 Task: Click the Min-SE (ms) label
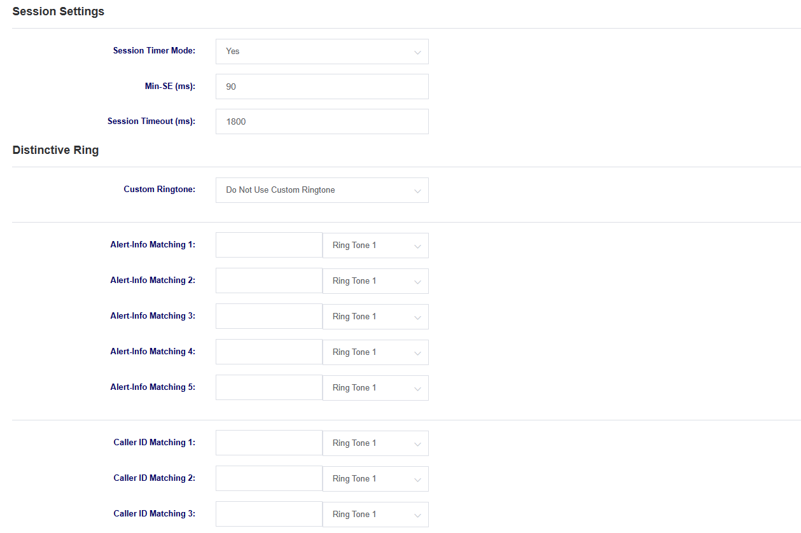170,86
